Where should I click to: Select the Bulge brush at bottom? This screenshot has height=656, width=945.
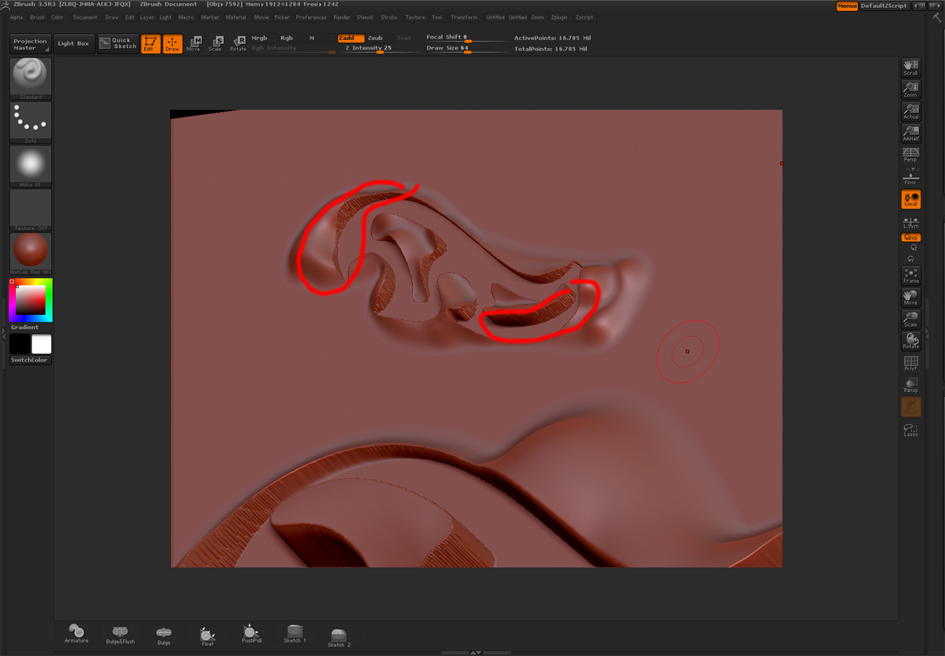point(164,636)
